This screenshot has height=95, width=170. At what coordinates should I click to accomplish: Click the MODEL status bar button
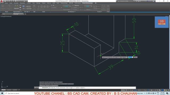click(x=123, y=90)
